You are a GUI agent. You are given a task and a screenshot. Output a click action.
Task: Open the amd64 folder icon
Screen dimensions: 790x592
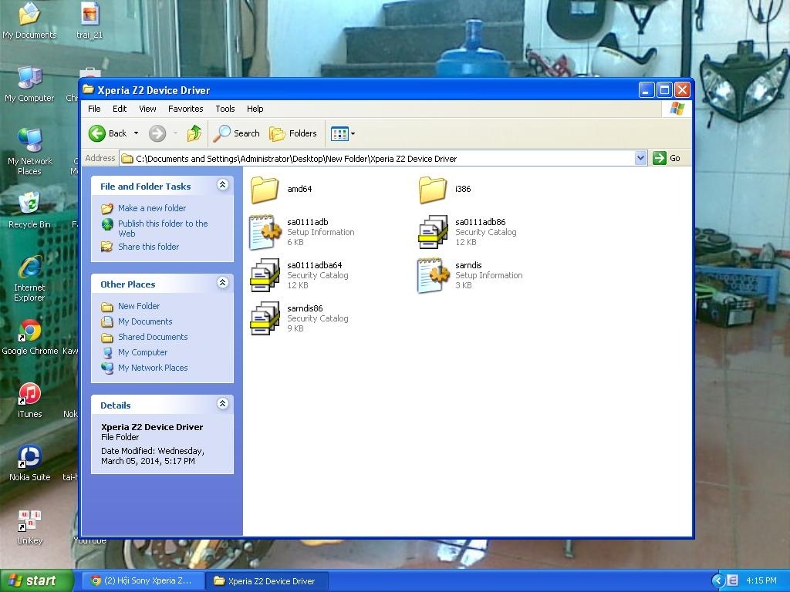click(265, 190)
